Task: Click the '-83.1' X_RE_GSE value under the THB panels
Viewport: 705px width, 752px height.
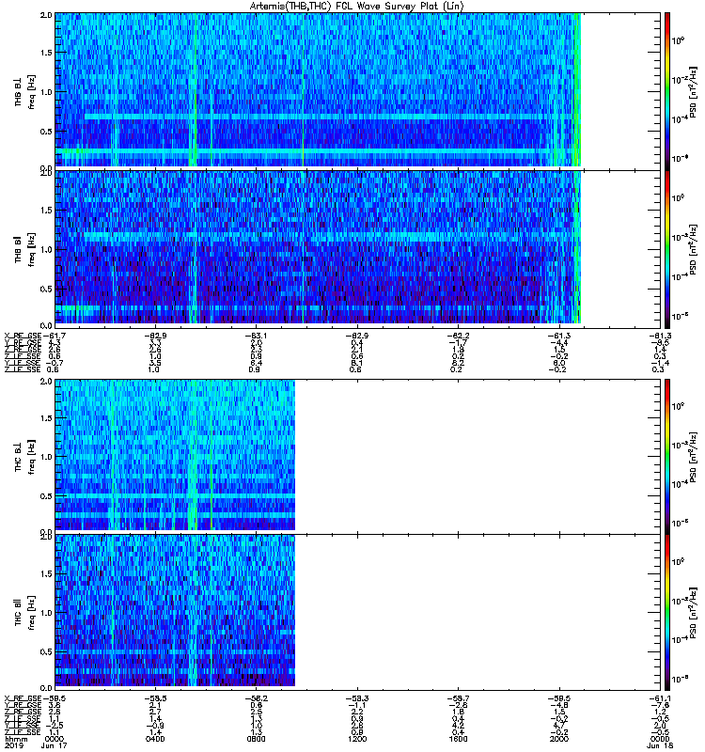Action: [256, 336]
